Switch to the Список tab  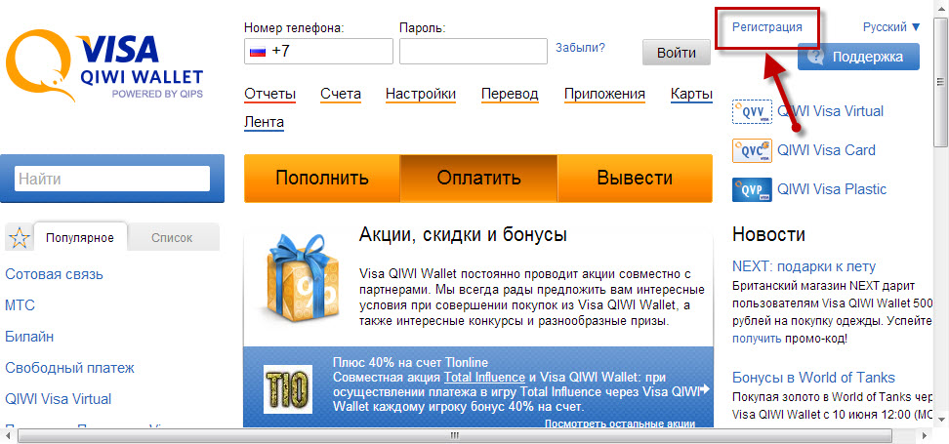tap(172, 238)
